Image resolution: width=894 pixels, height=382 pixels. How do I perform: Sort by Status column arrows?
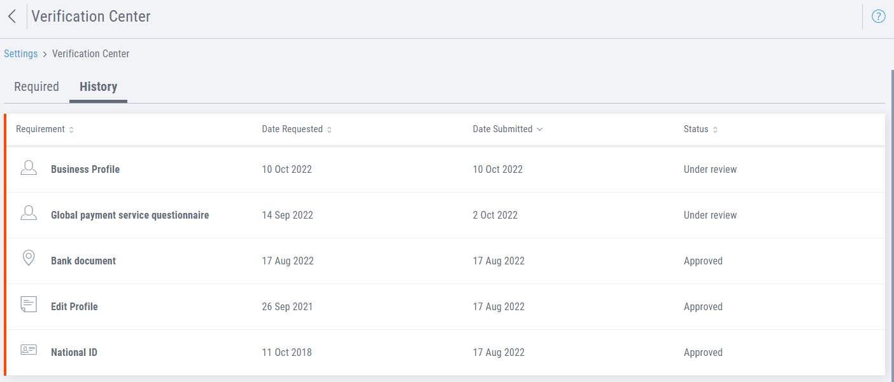[x=715, y=130]
